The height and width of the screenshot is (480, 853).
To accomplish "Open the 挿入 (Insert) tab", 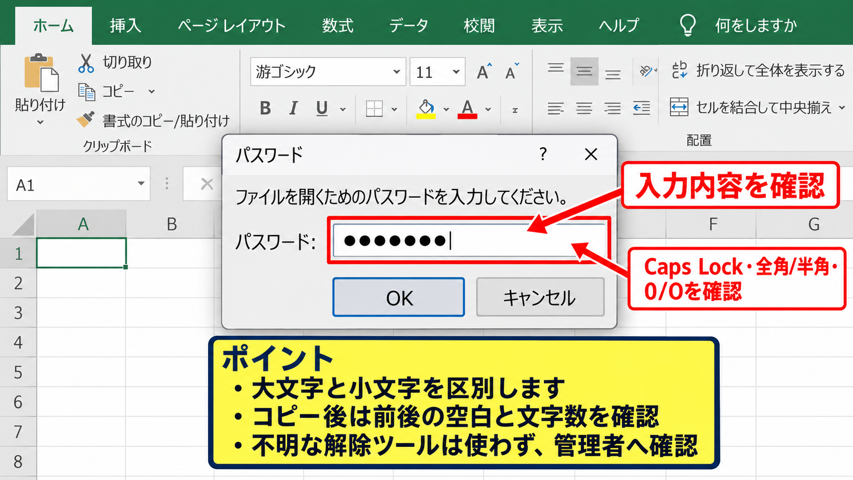I will pyautogui.click(x=125, y=26).
